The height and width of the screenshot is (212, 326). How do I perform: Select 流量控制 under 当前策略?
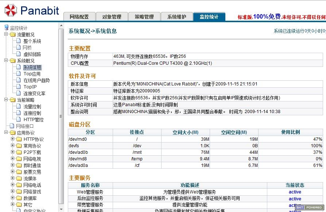32,107
